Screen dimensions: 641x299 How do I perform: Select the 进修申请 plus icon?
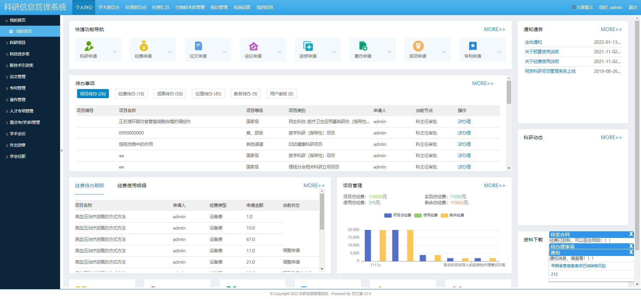tap(308, 46)
